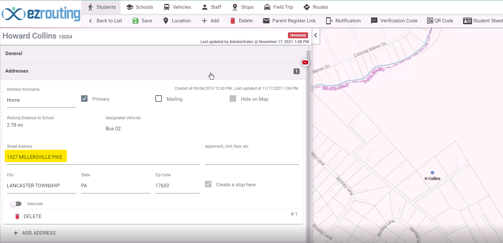Collapse the map panel with chevron arrow
The width and height of the screenshot is (503, 243).
tap(316, 35)
